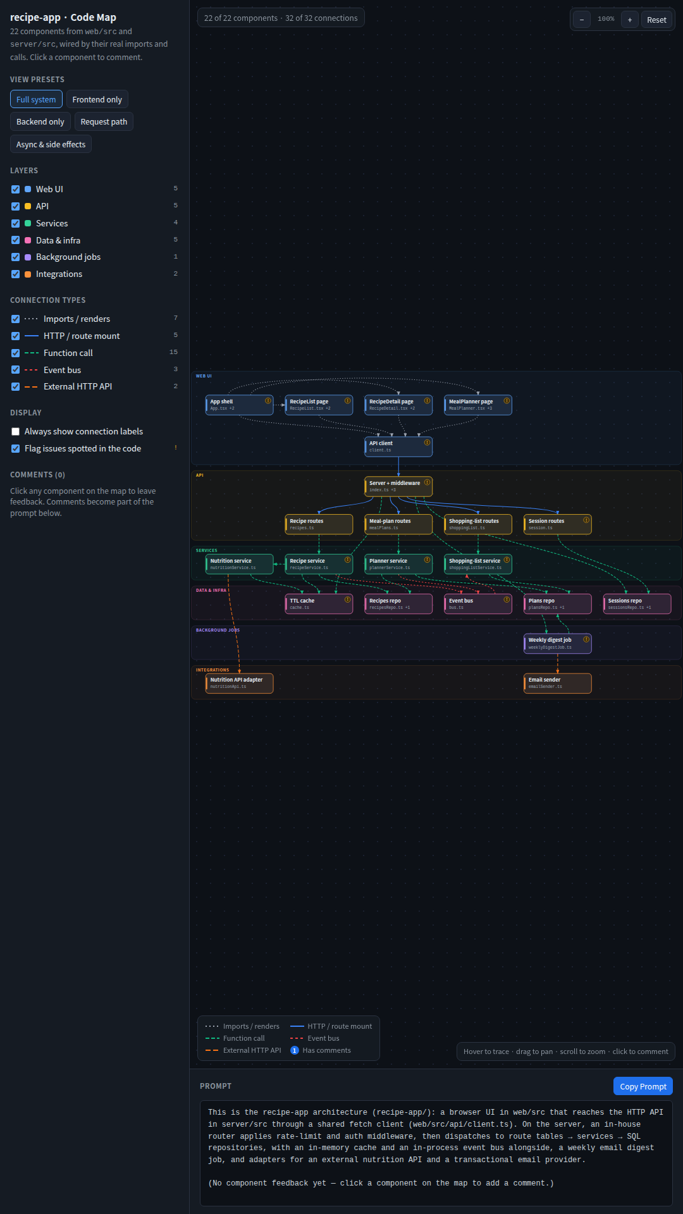Viewport: 683px width, 1214px height.
Task: Inspect the issue flag on MealPlanner page
Action: point(507,401)
